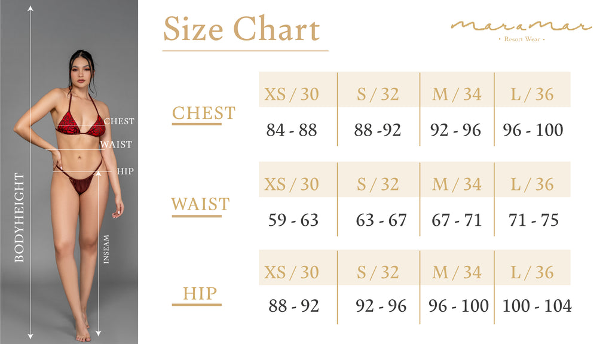612x344 pixels.
Task: Click the Size Chart title
Action: click(x=241, y=29)
